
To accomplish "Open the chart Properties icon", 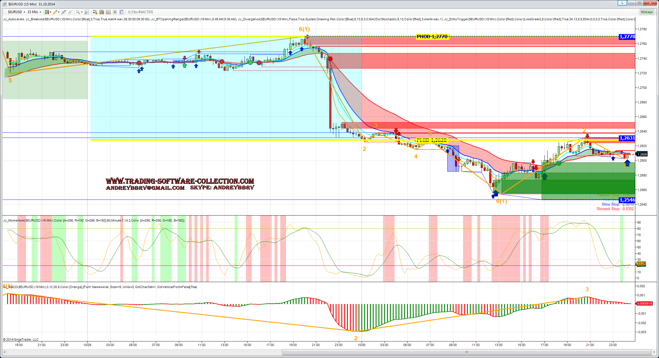I will pyautogui.click(x=121, y=12).
